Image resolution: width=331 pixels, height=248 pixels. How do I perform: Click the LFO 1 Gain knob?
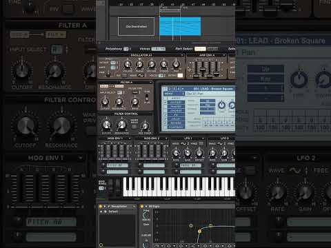[188, 153]
